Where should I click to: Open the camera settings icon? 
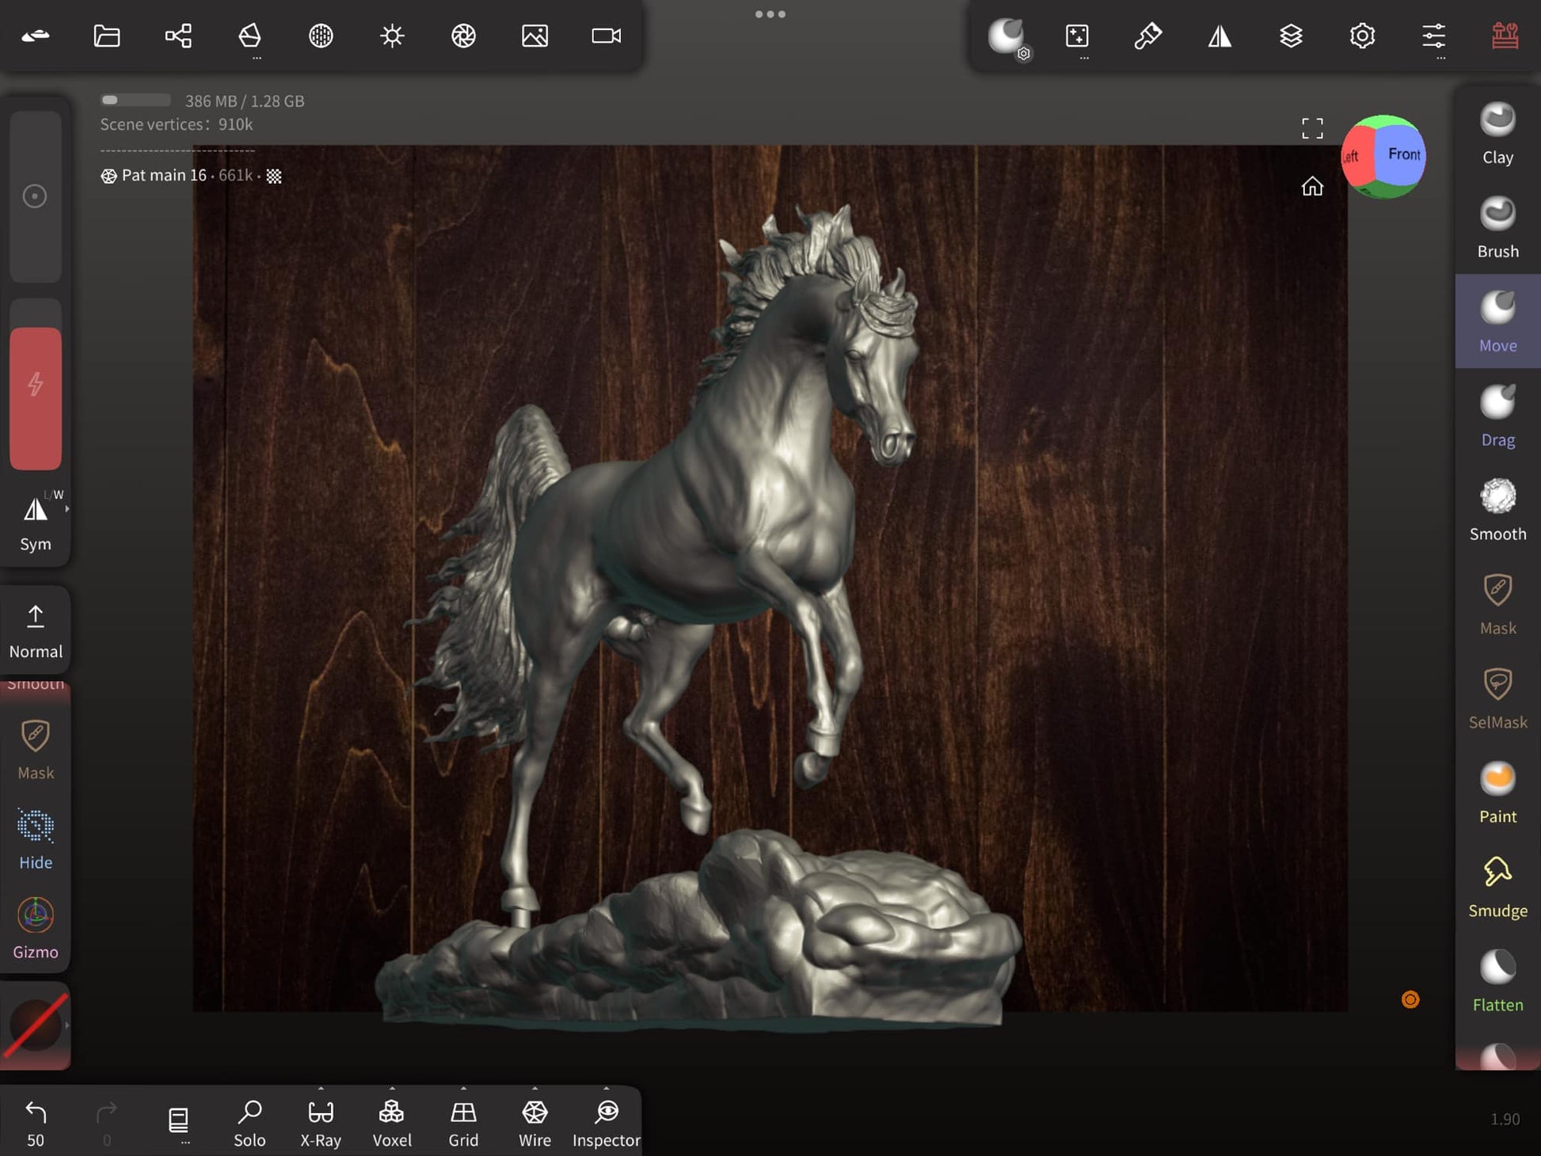click(x=606, y=36)
